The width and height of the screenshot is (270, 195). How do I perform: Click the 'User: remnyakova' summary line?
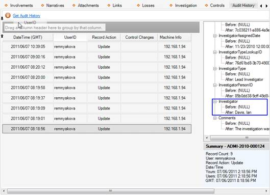click(x=220, y=158)
